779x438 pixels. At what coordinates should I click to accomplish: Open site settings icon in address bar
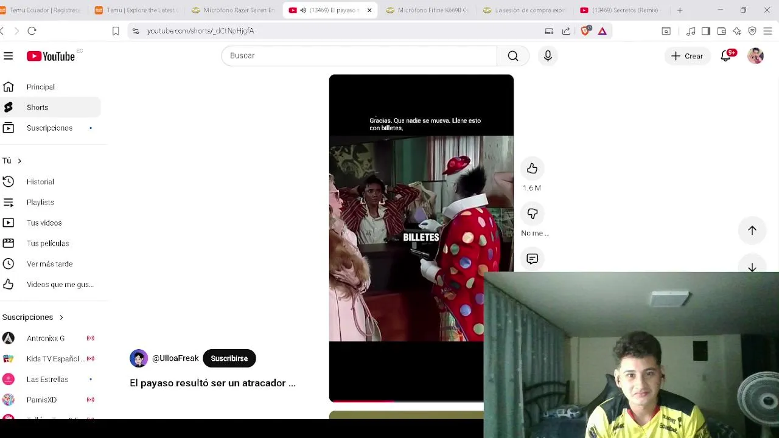click(136, 31)
